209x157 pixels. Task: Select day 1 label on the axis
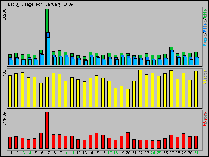coord(11,153)
